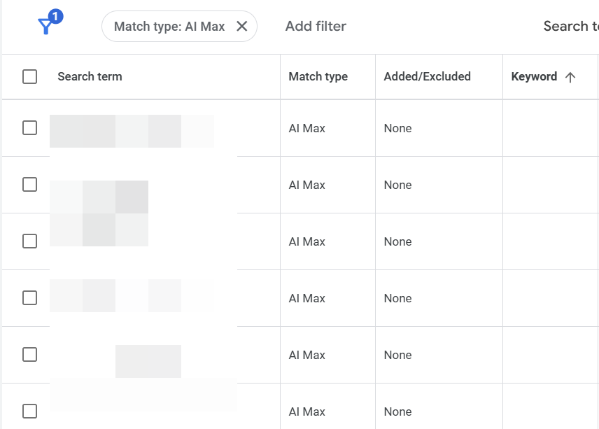
Task: Select all rows with the header checkbox
Action: 29,76
